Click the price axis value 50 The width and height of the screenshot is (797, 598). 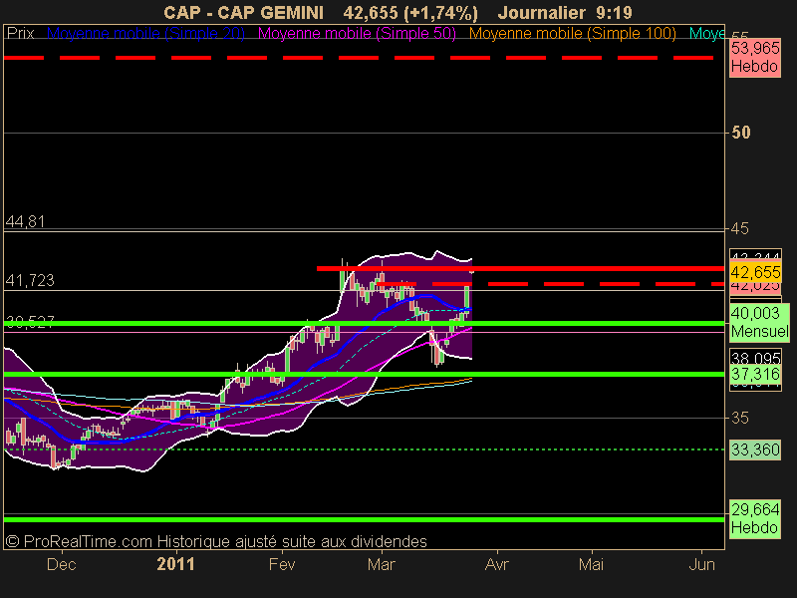[x=740, y=133]
